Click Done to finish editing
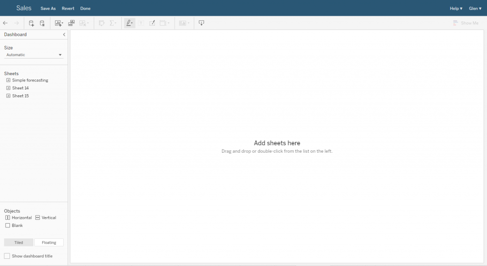Viewport: 487px width, 266px height. [86, 9]
